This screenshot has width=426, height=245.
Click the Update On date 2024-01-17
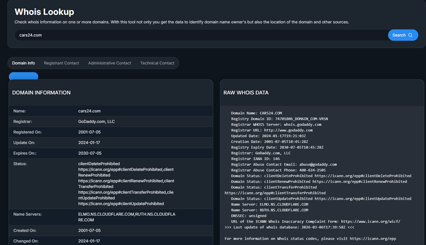pyautogui.click(x=89, y=143)
